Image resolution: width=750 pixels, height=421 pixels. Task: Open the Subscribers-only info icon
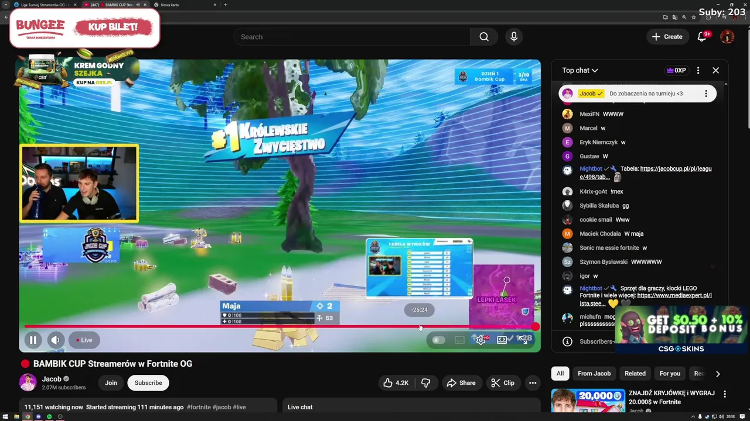567,341
